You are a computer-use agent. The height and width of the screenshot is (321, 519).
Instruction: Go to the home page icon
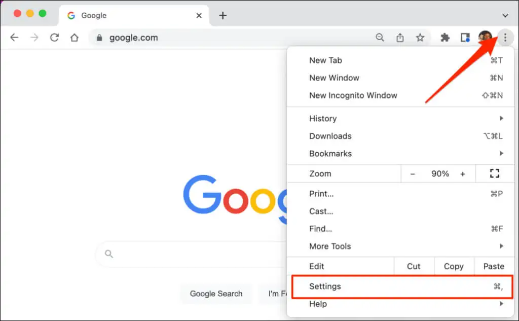pos(75,38)
